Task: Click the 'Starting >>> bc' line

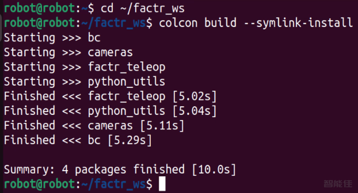Action: click(x=52, y=38)
